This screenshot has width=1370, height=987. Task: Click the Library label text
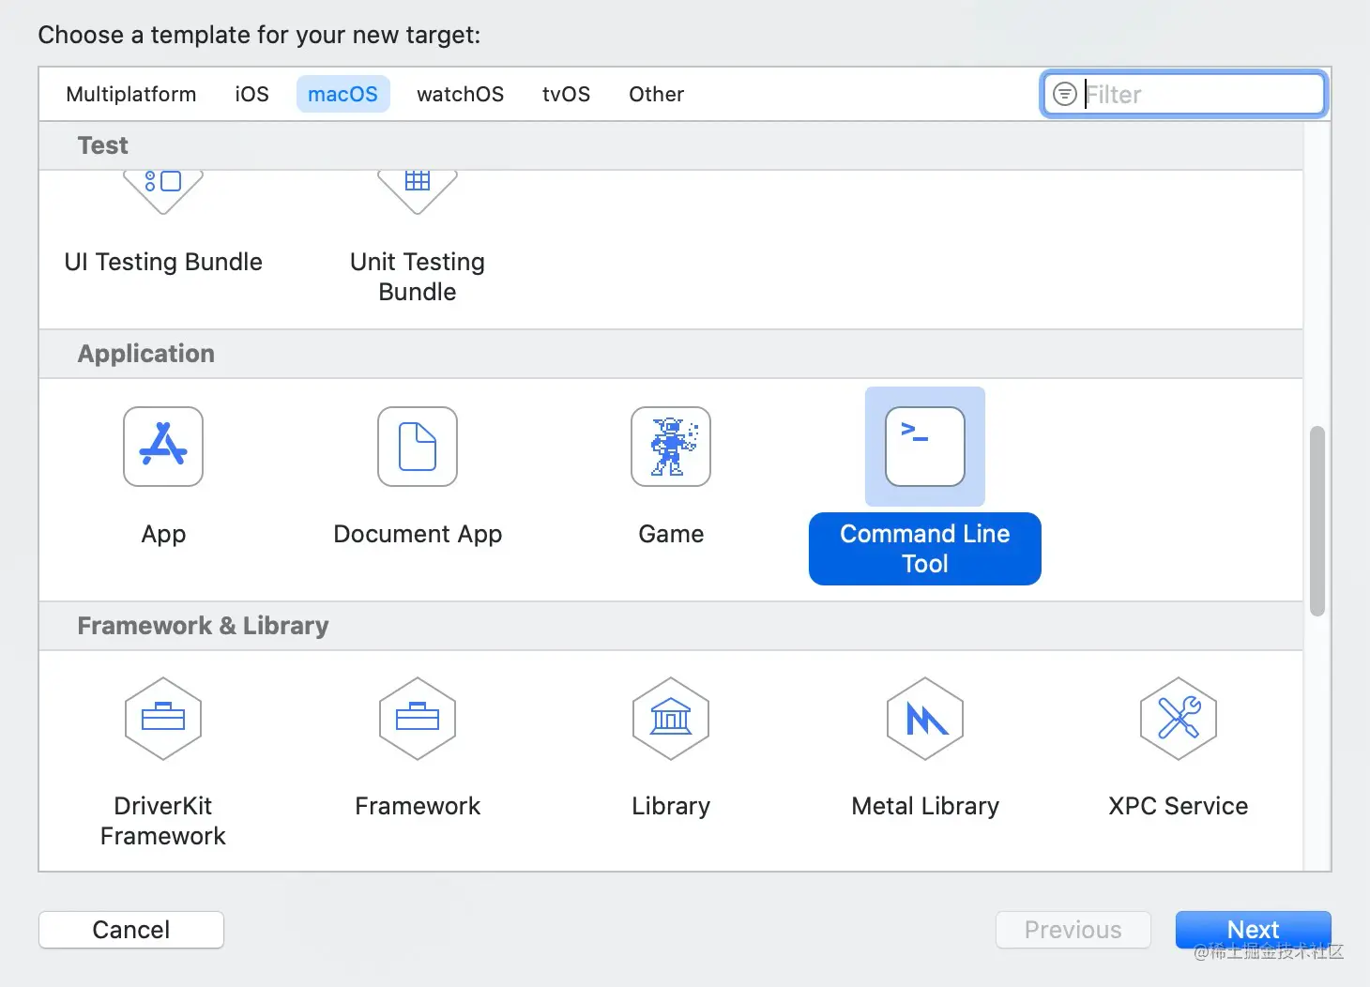pyautogui.click(x=671, y=806)
